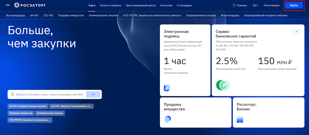This screenshot has width=309, height=135.
Task: Open the Услуги и сервисы menu
Action: pyautogui.click(x=110, y=5)
